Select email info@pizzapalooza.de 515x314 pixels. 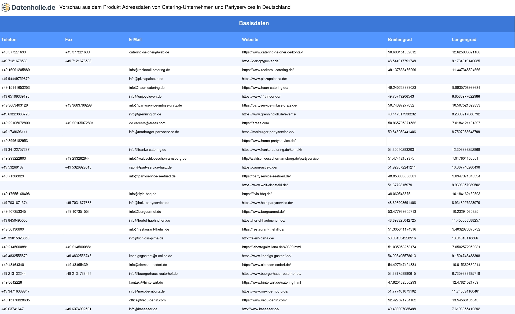pos(146,79)
